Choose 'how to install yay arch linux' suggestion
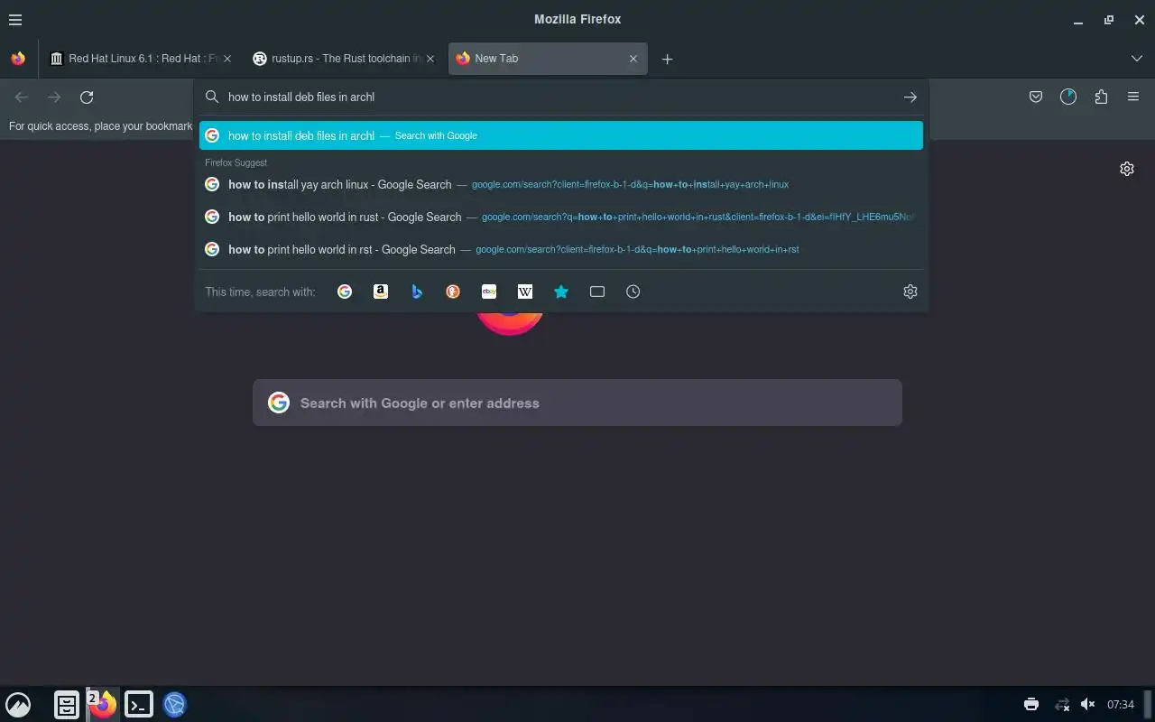 561,184
